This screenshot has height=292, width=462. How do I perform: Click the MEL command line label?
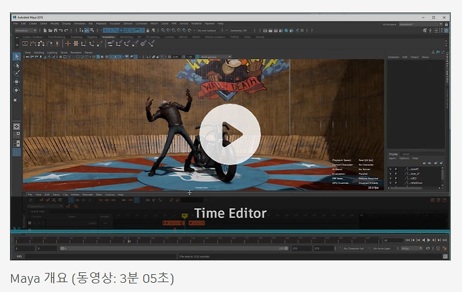(x=19, y=256)
